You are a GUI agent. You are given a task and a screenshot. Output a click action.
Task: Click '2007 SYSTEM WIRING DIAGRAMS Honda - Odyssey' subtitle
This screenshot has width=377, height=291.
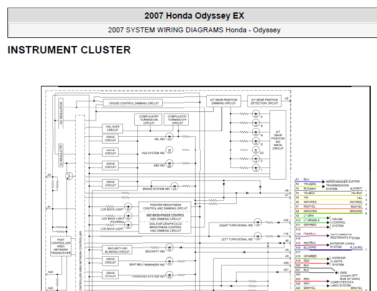194,30
